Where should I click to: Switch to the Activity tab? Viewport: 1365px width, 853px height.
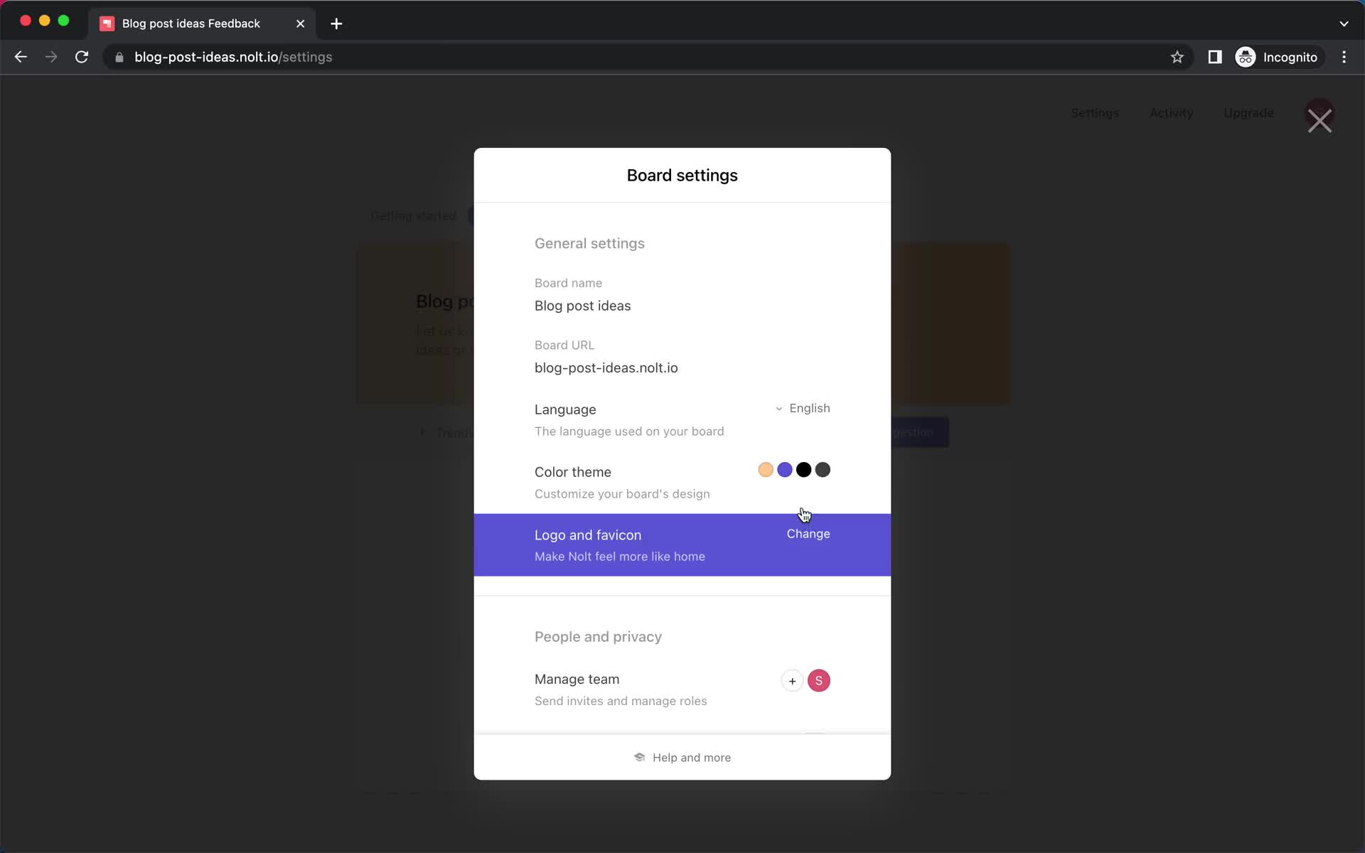click(x=1172, y=112)
